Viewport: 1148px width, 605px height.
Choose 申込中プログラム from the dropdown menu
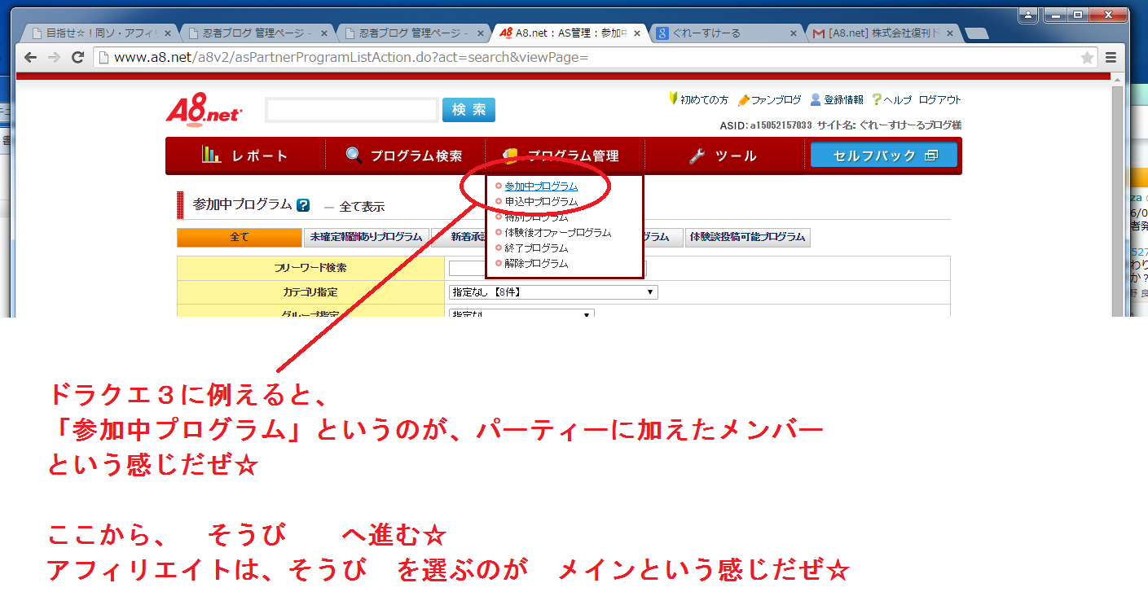pos(541,201)
